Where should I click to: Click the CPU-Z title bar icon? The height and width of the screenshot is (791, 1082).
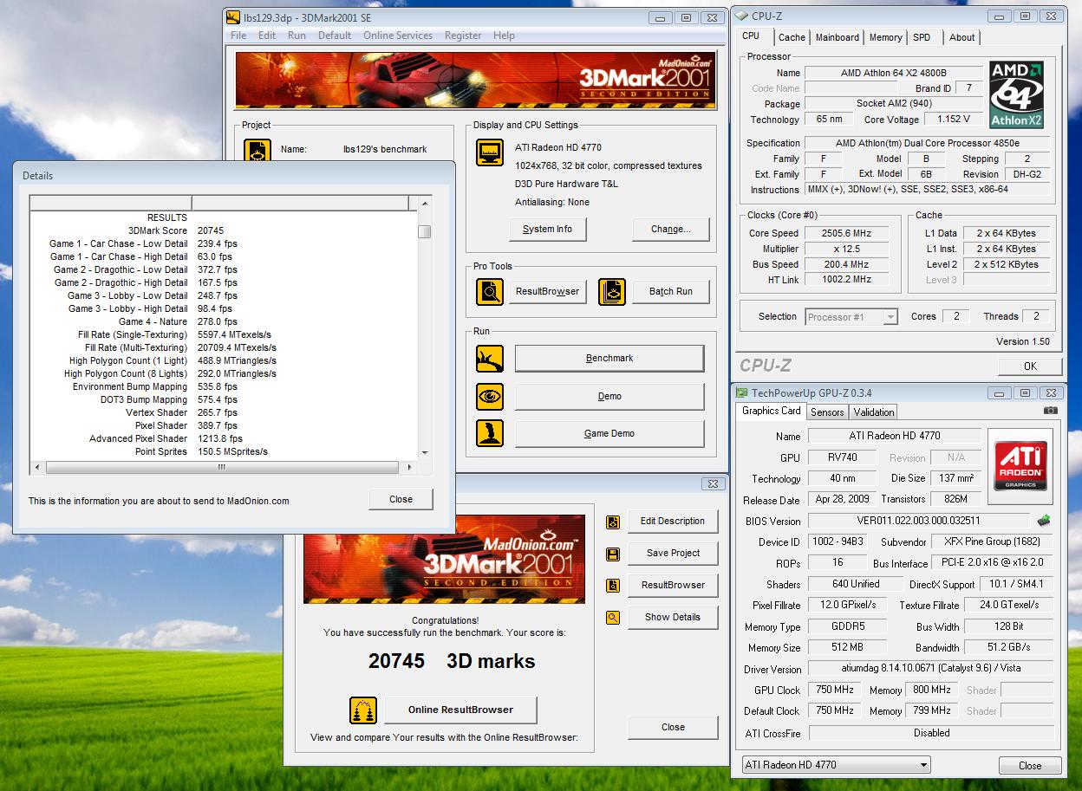point(741,16)
